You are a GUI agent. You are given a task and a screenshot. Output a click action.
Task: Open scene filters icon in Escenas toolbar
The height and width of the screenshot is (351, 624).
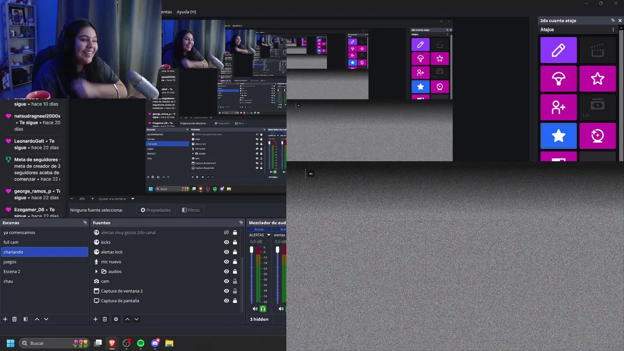(25, 319)
